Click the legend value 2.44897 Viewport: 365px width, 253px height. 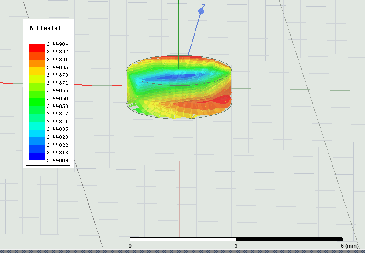(58, 52)
